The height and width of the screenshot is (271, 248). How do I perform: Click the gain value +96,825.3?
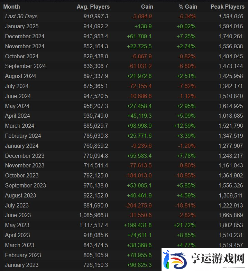[139, 265]
